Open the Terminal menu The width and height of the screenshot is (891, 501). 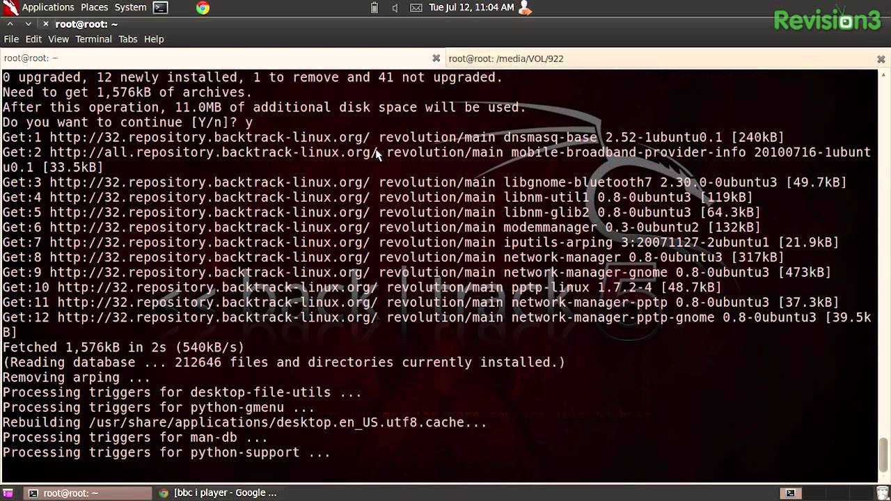[x=93, y=39]
